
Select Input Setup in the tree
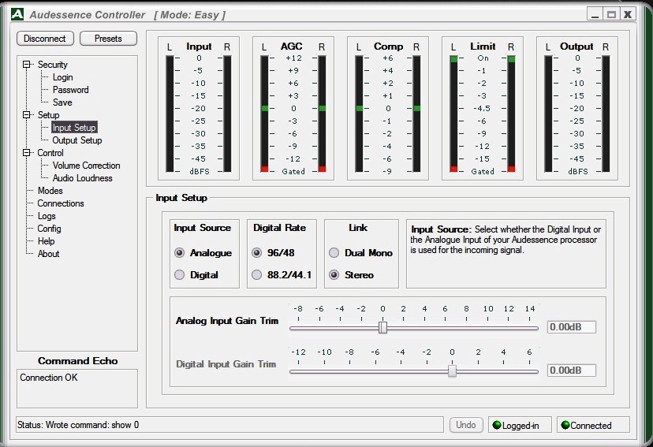click(x=74, y=128)
